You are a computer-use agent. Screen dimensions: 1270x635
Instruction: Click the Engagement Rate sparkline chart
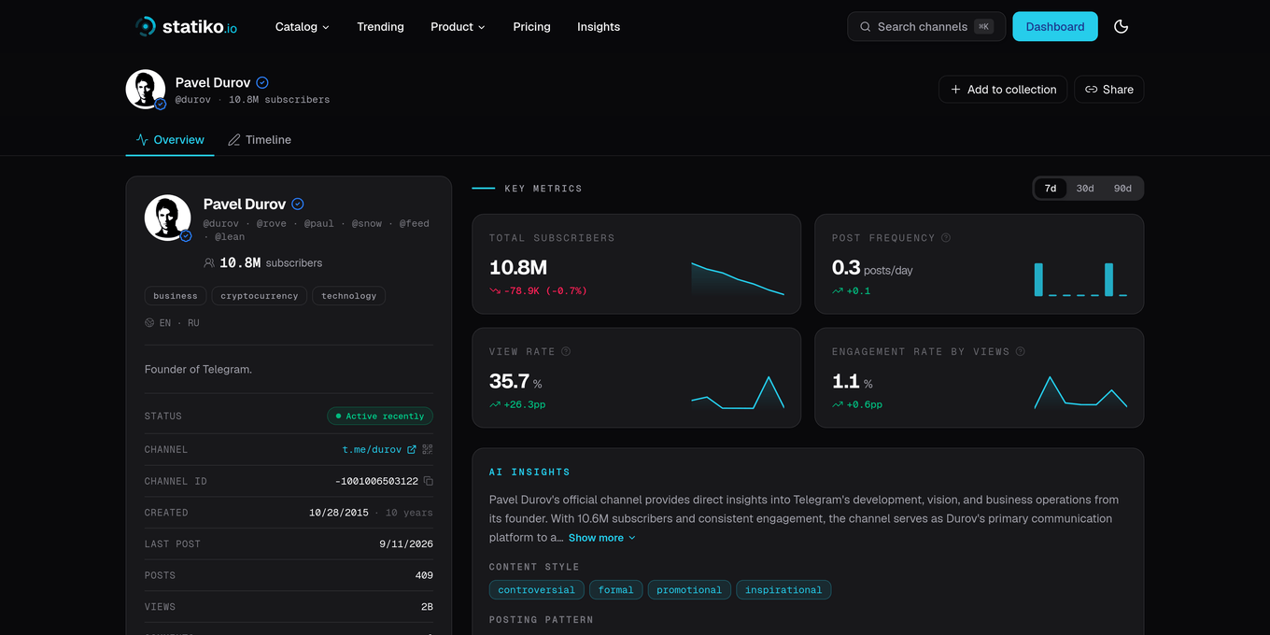click(x=1080, y=392)
